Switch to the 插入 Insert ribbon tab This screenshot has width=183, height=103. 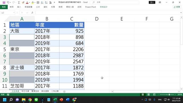(19, 7)
